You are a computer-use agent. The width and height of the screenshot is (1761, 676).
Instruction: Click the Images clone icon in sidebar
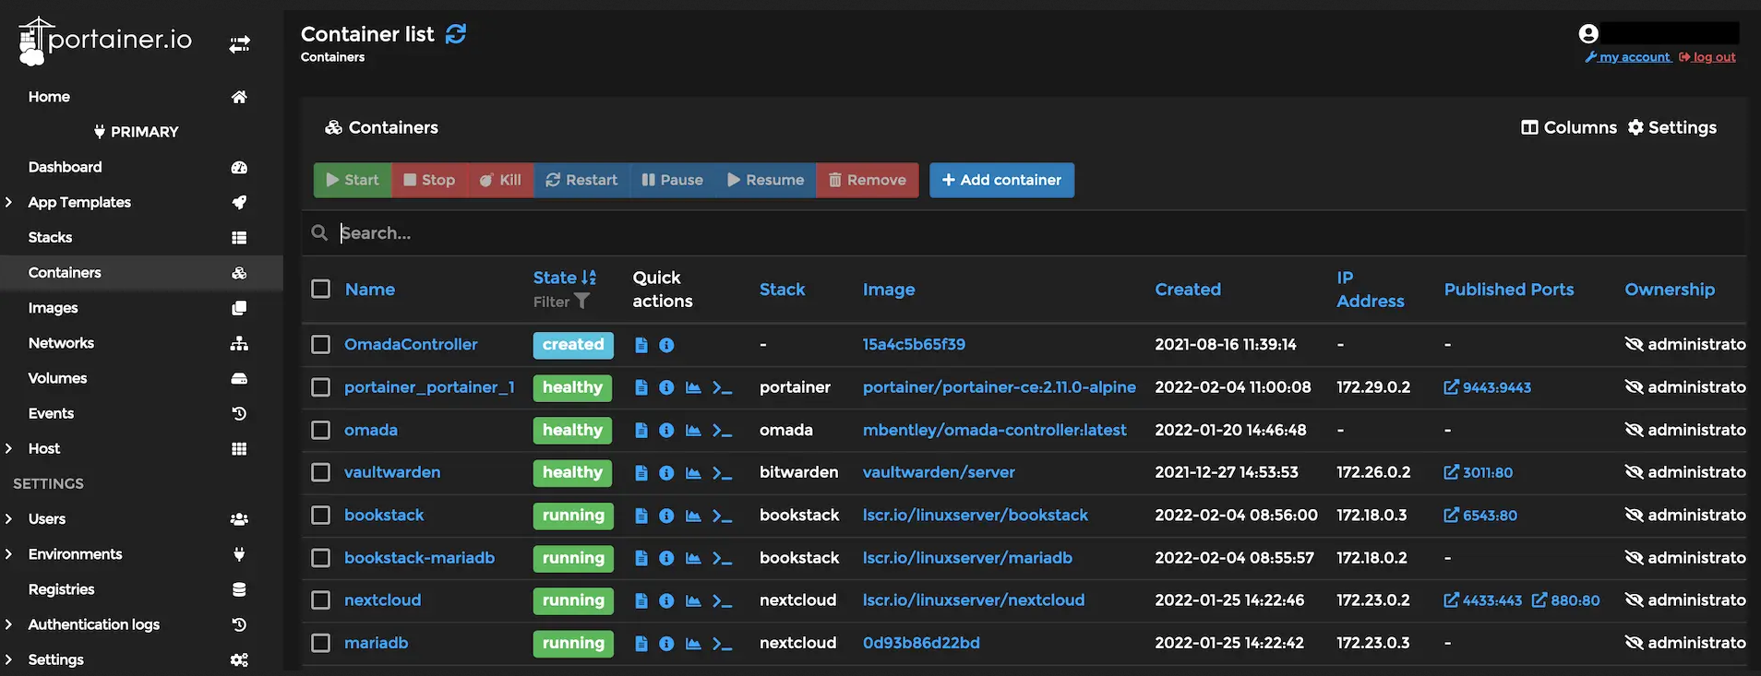point(239,308)
